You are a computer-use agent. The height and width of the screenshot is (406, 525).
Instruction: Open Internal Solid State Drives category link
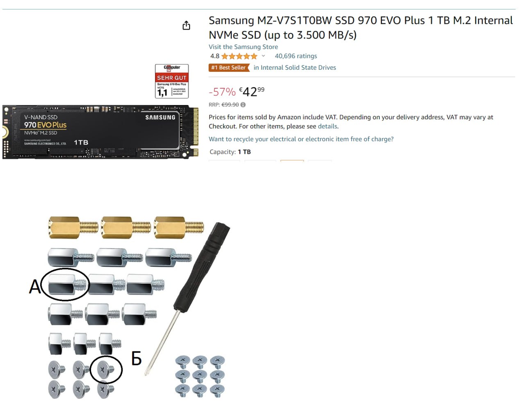pos(294,68)
